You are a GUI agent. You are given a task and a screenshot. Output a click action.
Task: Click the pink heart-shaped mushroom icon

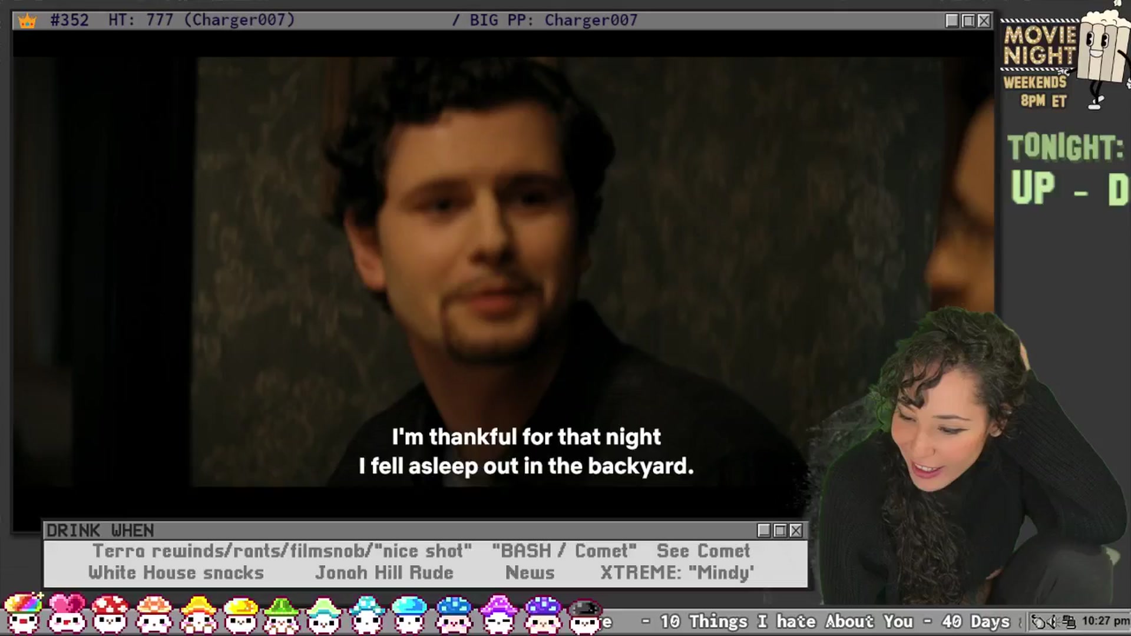(67, 614)
